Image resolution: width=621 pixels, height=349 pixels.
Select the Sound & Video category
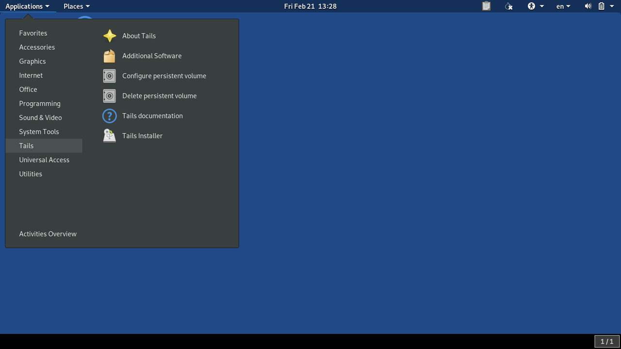click(x=44, y=117)
